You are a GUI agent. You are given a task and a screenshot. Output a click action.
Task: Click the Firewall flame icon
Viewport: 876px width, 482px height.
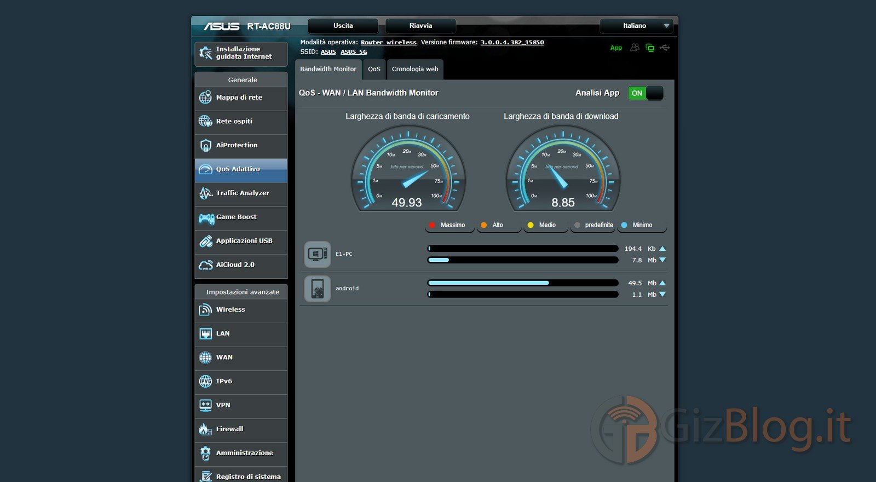click(x=205, y=429)
